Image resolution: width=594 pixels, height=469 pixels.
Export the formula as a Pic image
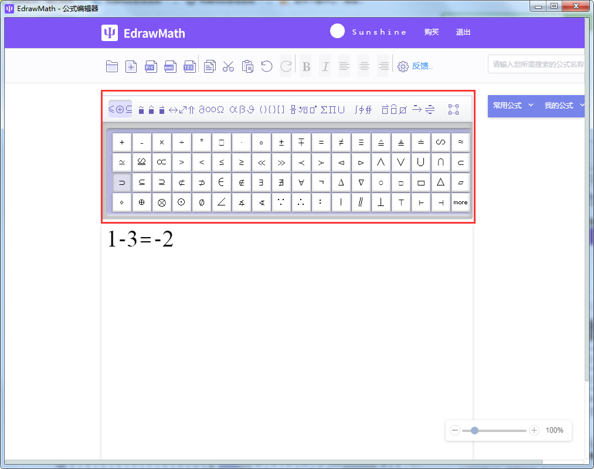pos(151,66)
